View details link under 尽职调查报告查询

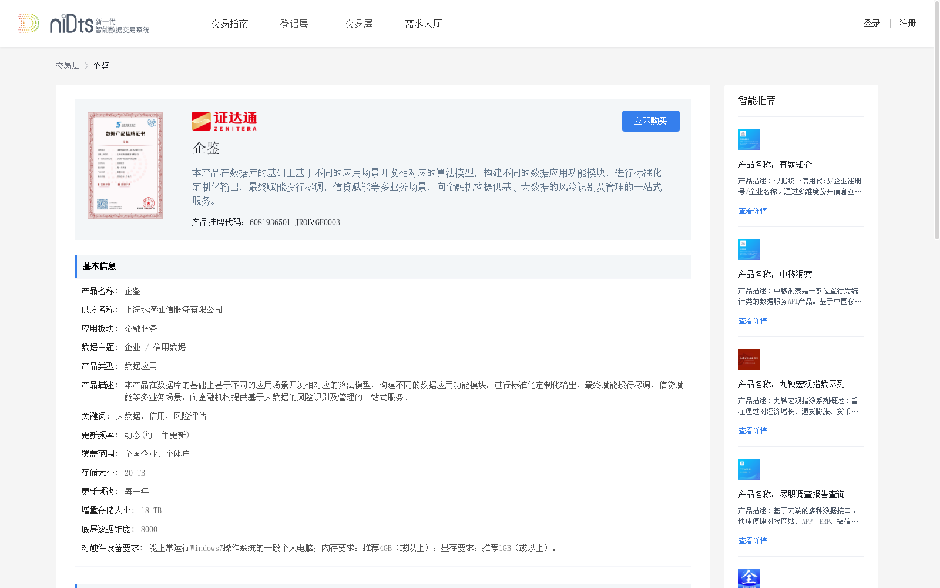(x=753, y=541)
